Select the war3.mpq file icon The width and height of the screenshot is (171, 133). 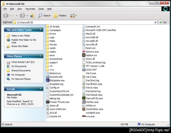point(84,77)
